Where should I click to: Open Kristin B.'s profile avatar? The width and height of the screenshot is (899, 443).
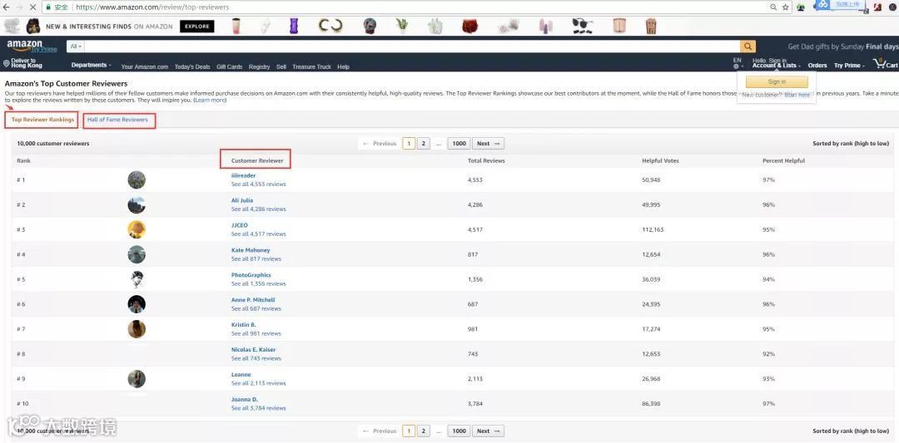[x=137, y=329]
